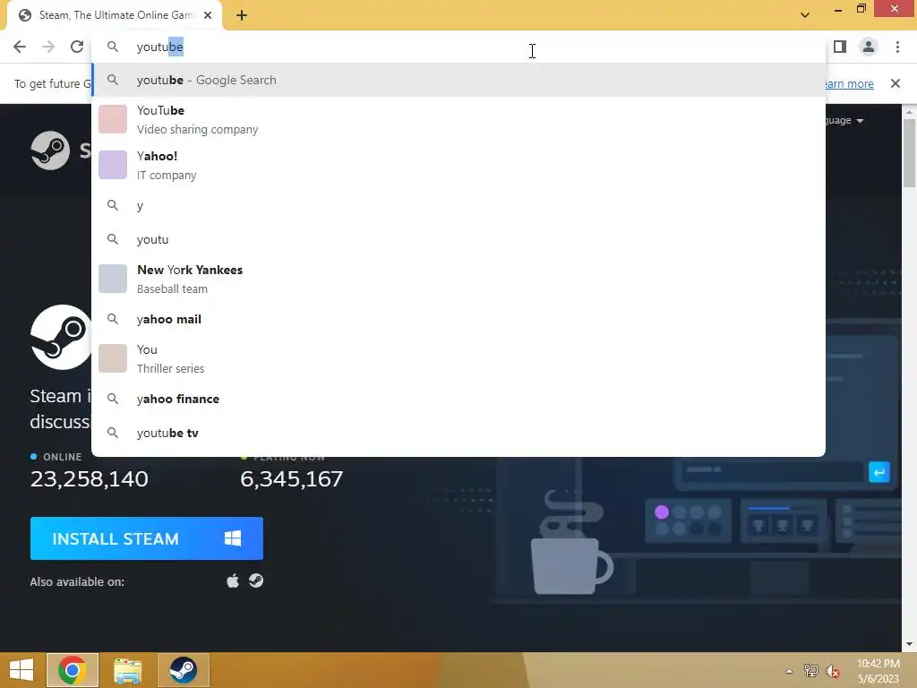Click the INSTALL STEAM button
917x688 pixels.
click(146, 538)
